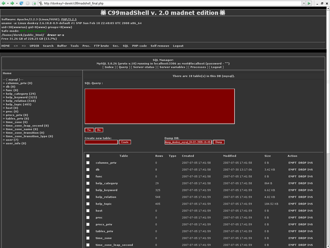330x248 pixels.
Task: Open the Proc. menu item
Action: coord(86,46)
